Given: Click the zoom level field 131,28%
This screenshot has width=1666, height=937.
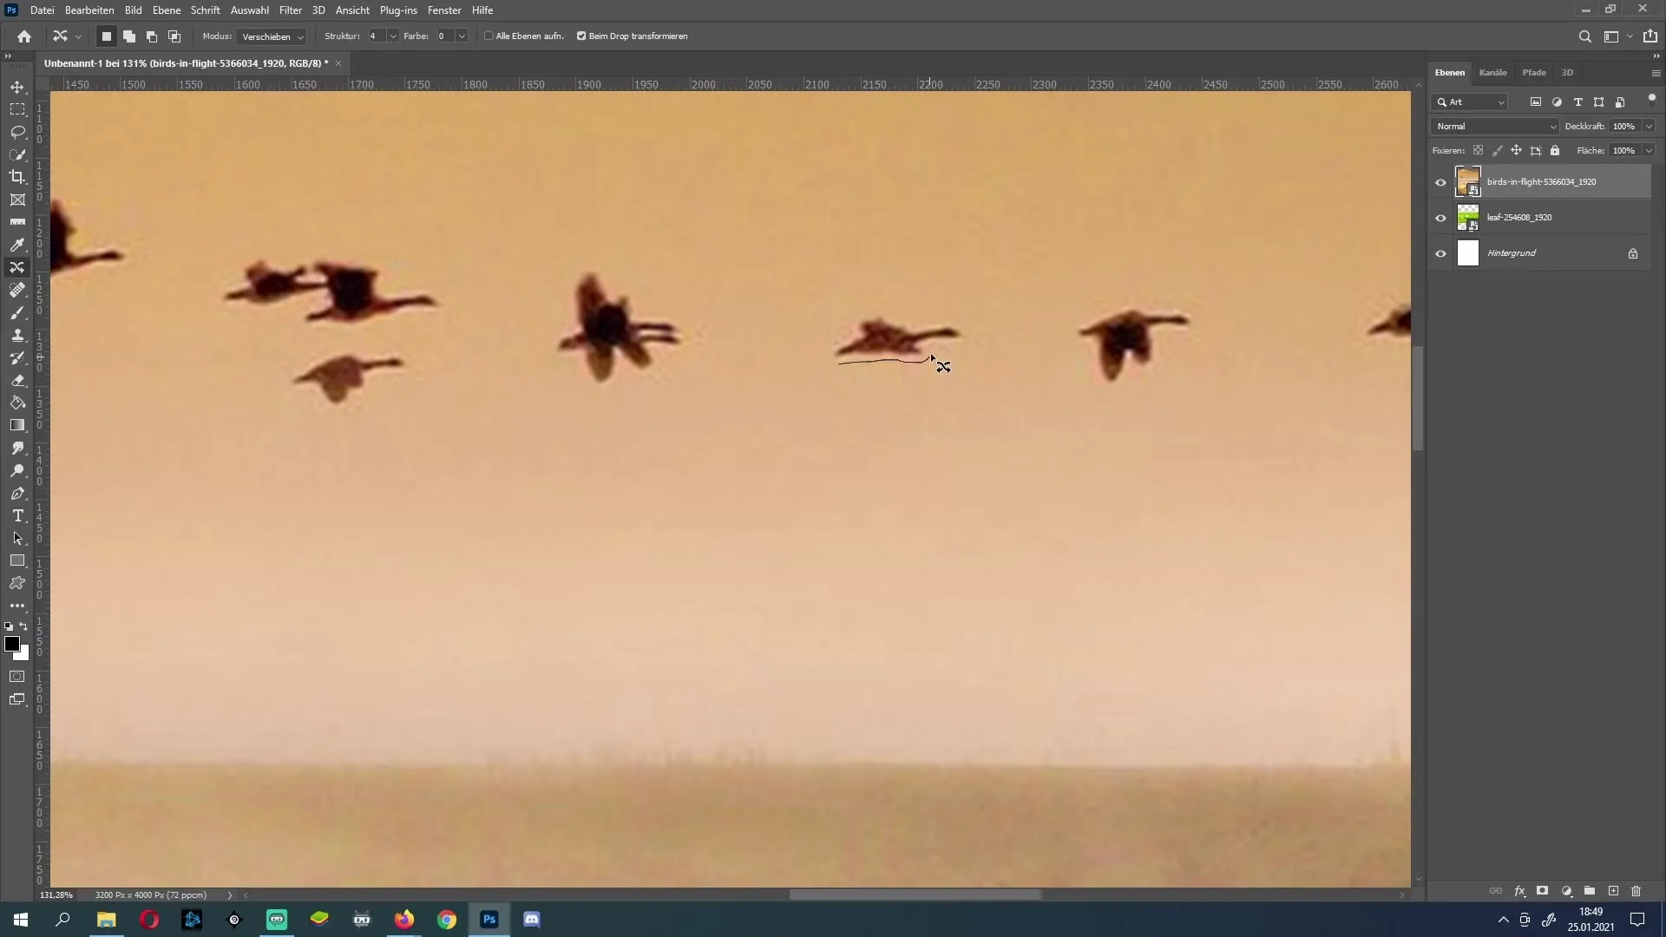Looking at the screenshot, I should click(x=56, y=894).
